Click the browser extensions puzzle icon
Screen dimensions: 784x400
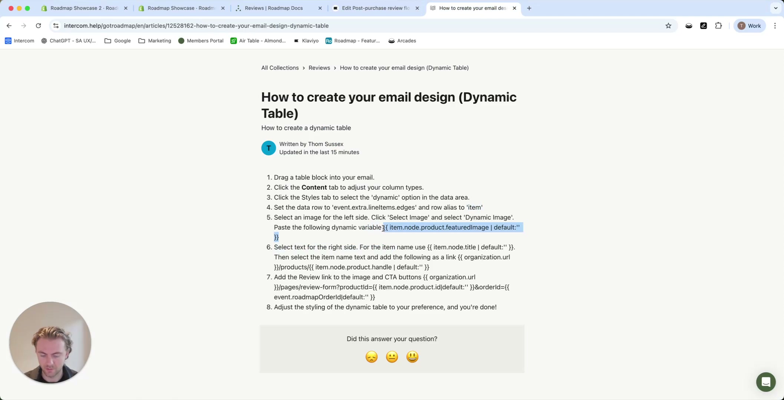point(718,26)
